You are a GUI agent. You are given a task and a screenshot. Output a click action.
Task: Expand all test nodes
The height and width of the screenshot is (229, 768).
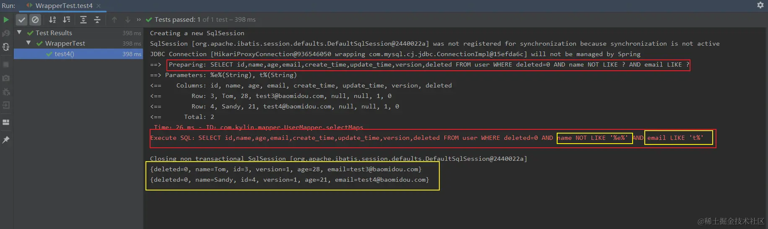click(83, 20)
